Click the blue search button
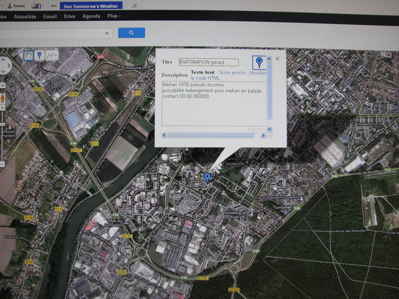399x299 pixels. [132, 33]
